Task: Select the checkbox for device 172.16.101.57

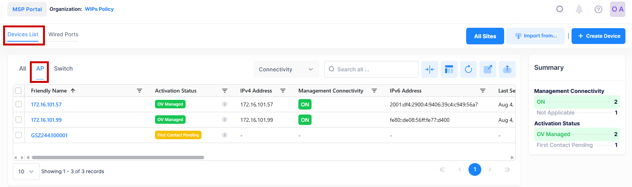Action: (19, 104)
